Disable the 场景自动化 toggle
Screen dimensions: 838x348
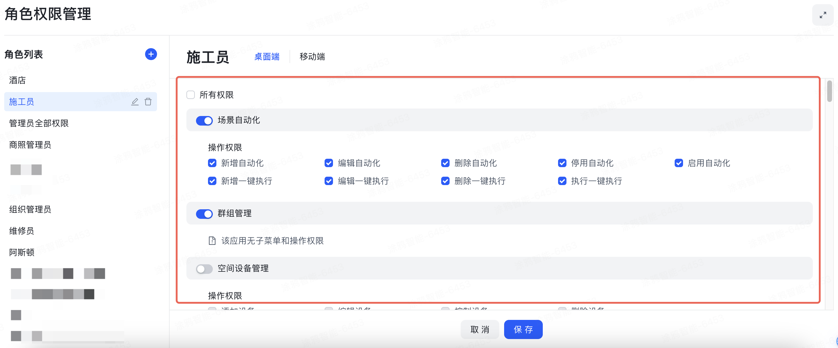[x=204, y=120]
